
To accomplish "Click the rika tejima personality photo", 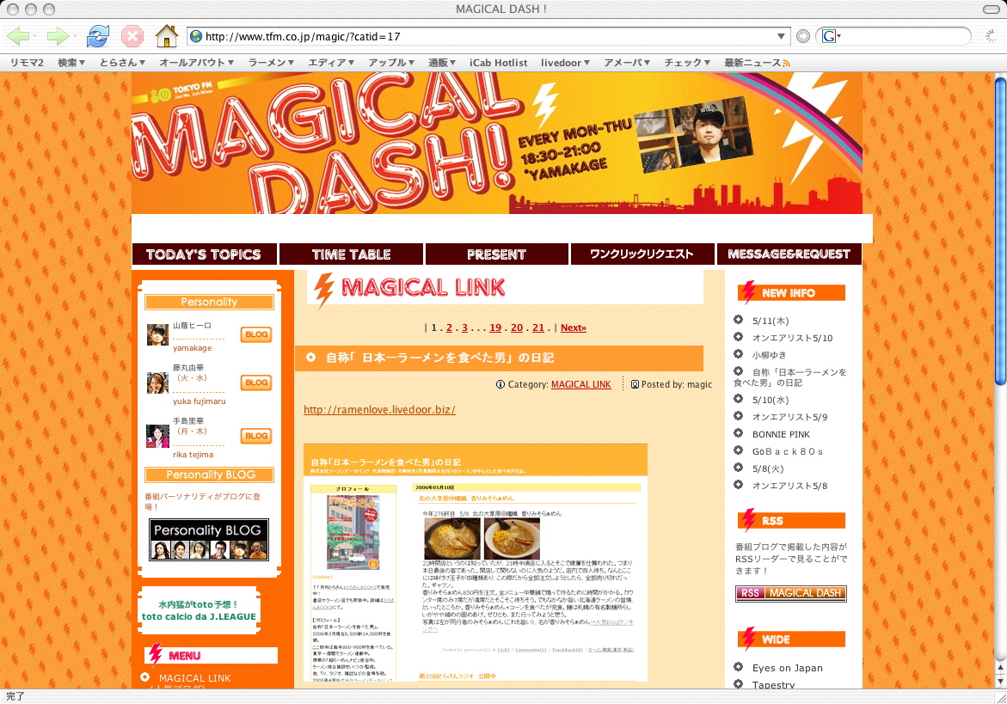I will click(x=157, y=436).
